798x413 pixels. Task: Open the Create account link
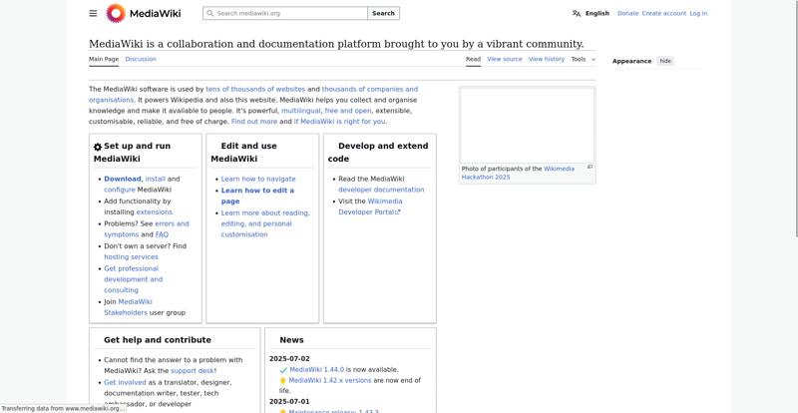tap(664, 13)
